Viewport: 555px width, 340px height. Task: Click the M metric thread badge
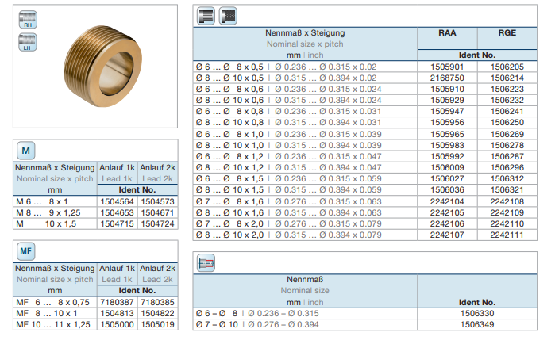(26, 151)
